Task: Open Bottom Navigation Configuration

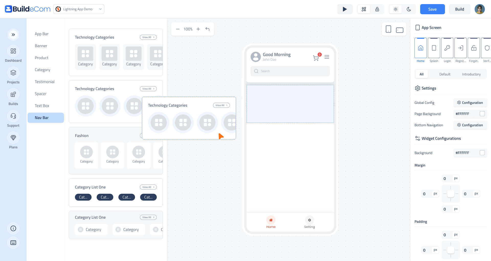Action: [470, 125]
